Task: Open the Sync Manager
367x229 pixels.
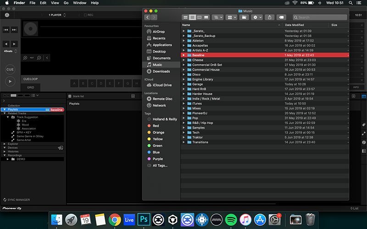Action: coord(16,200)
